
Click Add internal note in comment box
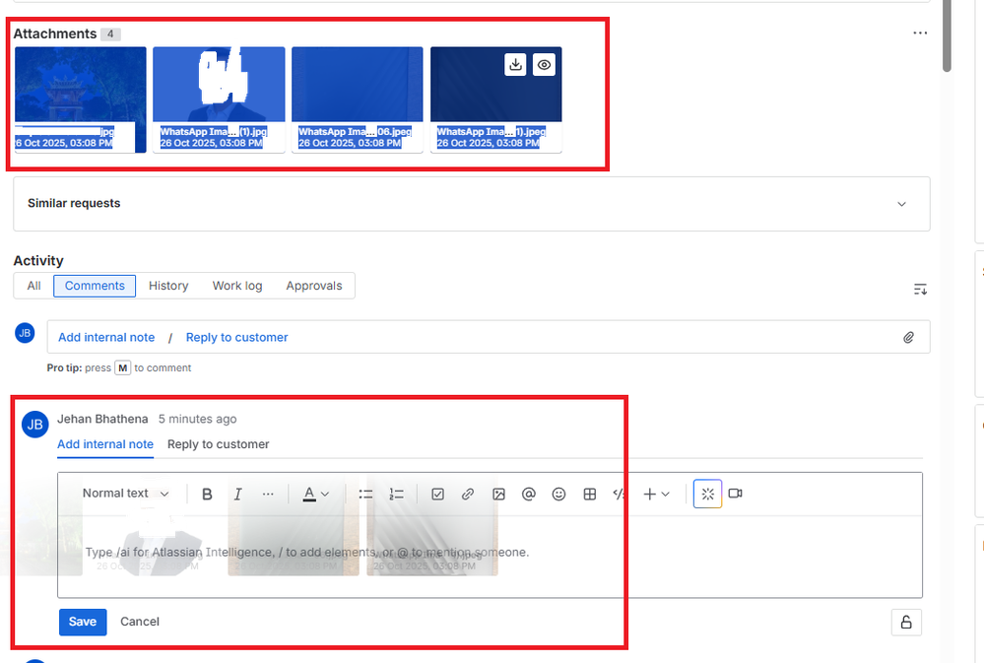click(106, 337)
